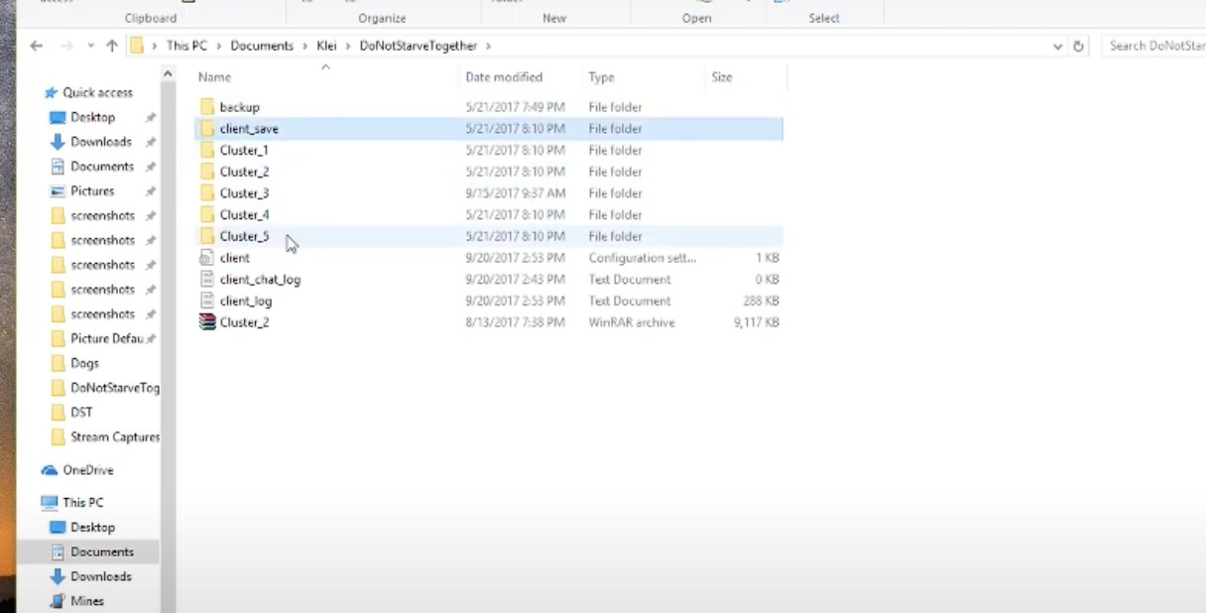Open the recent locations dropdown arrow
The height and width of the screenshot is (613, 1206).
click(x=90, y=47)
